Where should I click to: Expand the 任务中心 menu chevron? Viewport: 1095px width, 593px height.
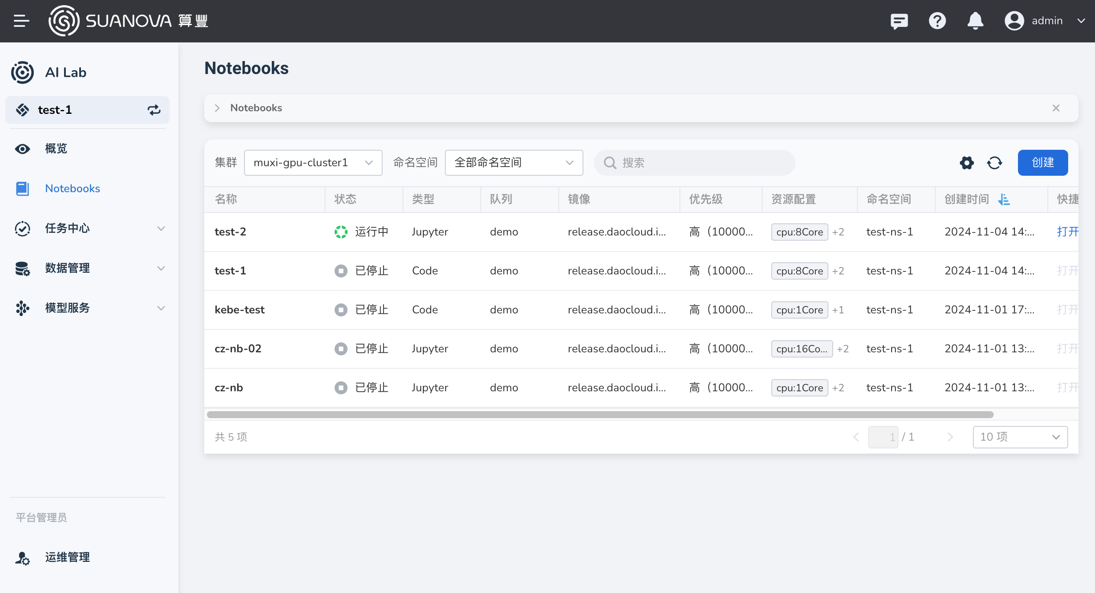161,229
